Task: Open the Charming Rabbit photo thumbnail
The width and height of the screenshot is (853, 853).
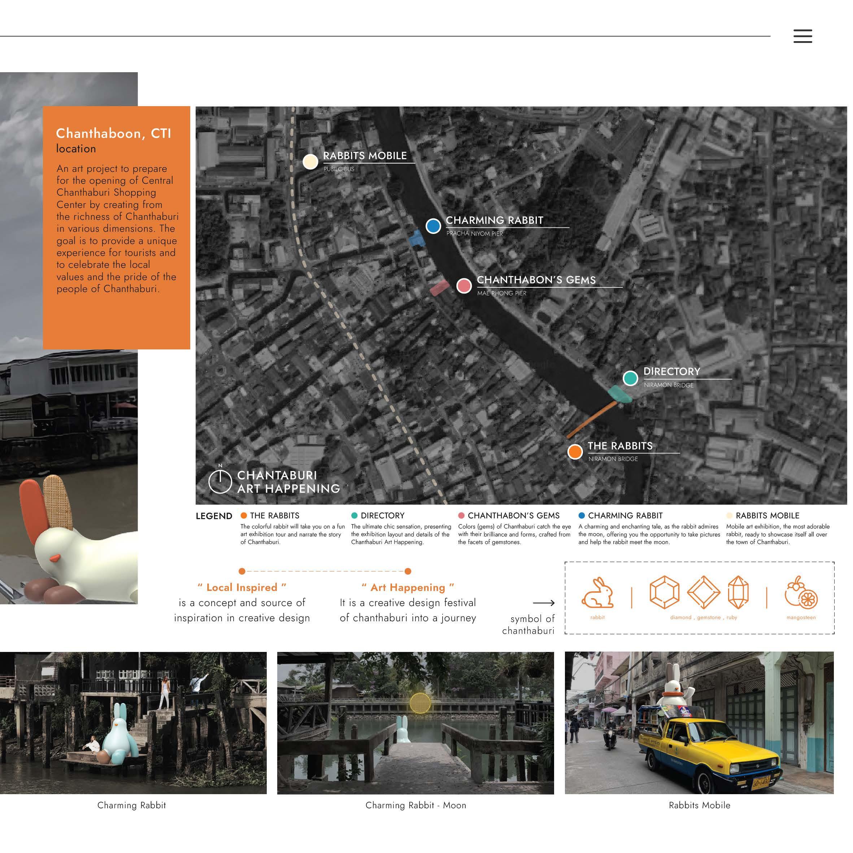Action: point(133,723)
